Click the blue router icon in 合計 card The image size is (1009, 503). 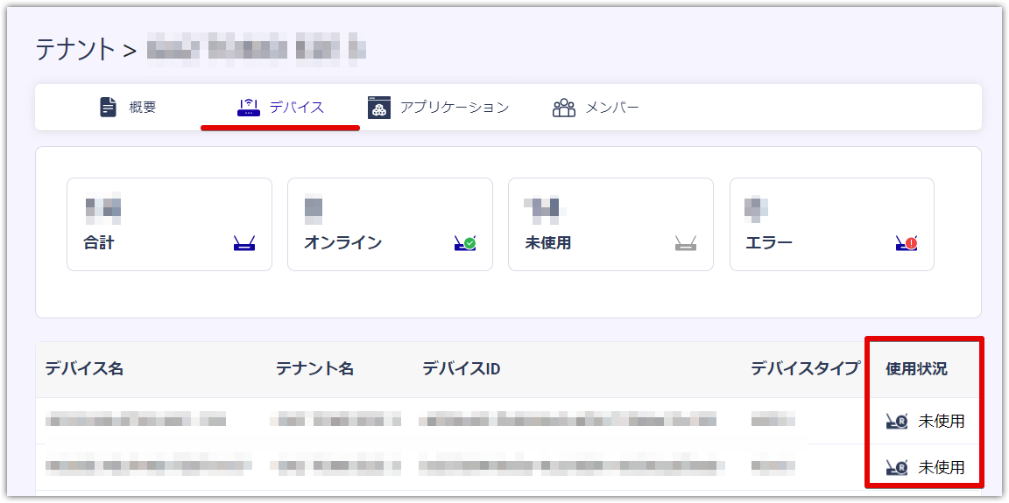coord(243,243)
